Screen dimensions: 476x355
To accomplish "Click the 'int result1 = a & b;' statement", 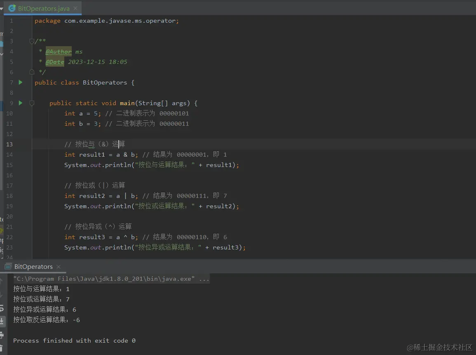I will (101, 155).
